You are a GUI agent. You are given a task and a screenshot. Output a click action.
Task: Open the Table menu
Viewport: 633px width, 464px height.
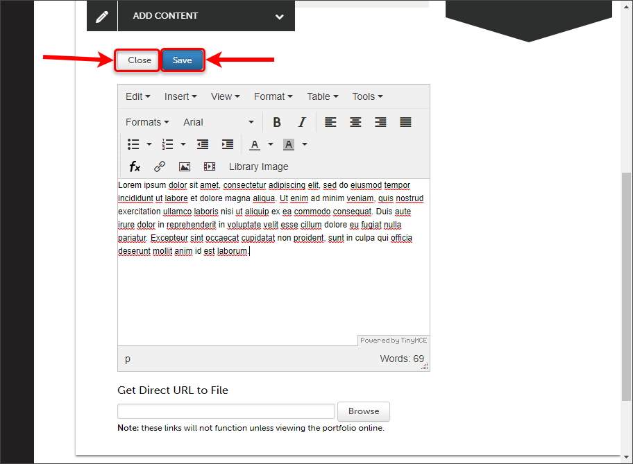tap(319, 96)
